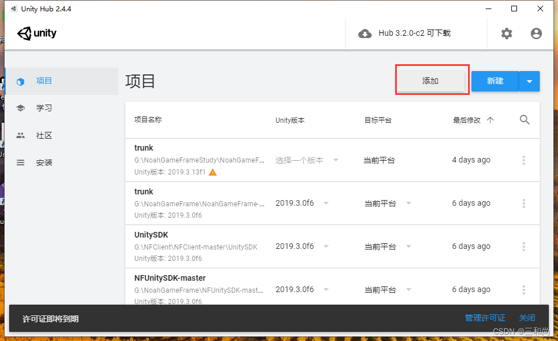
Task: Open more options for the NoahGameFrame-... trunk project
Action: coord(523,203)
